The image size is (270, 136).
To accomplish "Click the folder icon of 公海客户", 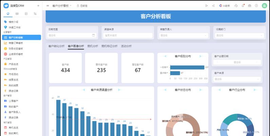I will point(5,101).
